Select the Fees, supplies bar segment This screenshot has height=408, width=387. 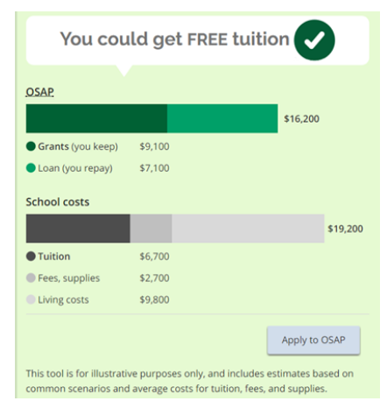pyautogui.click(x=151, y=229)
